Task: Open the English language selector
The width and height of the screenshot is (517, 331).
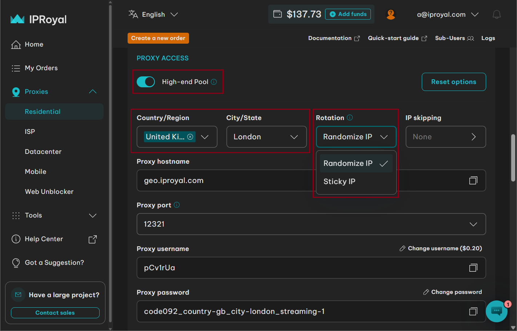Action: pos(153,15)
